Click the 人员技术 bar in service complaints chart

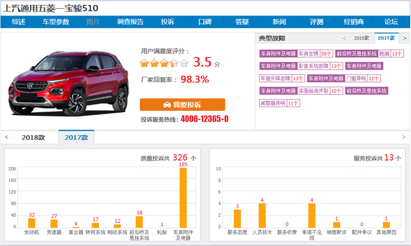pyautogui.click(x=262, y=215)
